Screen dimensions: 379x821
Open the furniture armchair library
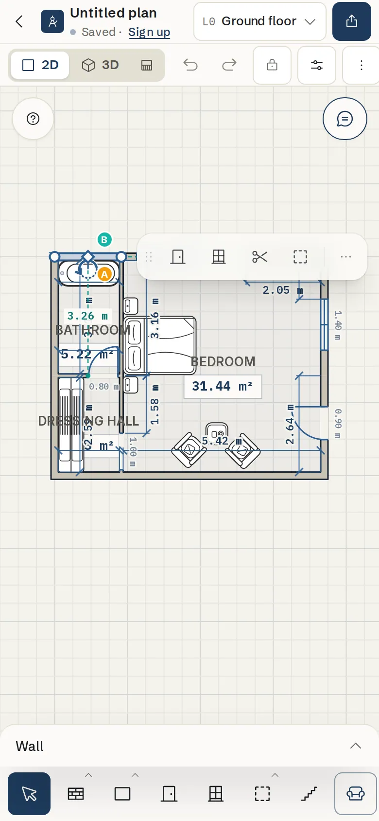(356, 794)
